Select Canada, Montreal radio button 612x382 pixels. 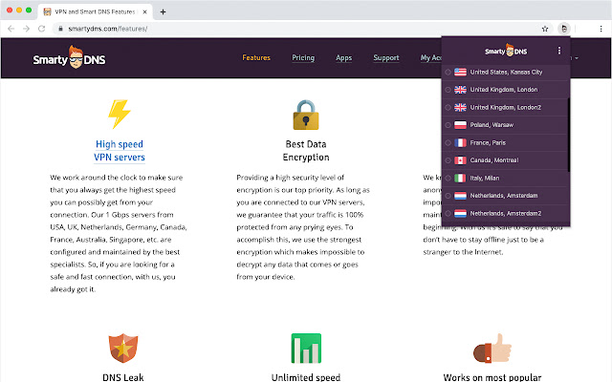448,160
